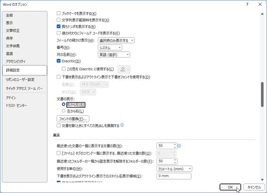Select 左から右 radio button
The image size is (267, 193).
64,111
